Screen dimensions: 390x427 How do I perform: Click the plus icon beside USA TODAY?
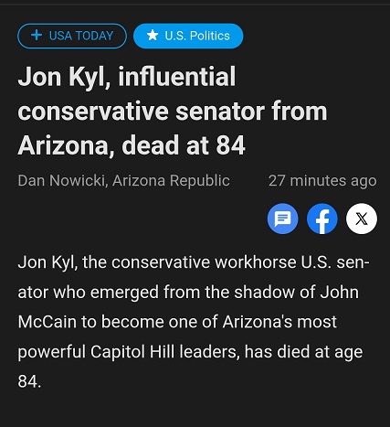[x=37, y=36]
